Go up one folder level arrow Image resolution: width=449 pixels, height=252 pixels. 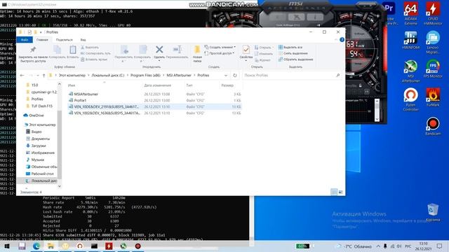[43, 76]
